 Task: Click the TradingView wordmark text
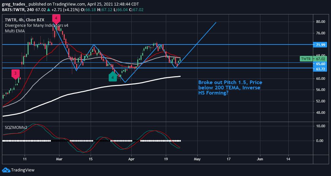pyautogui.click(x=23, y=170)
